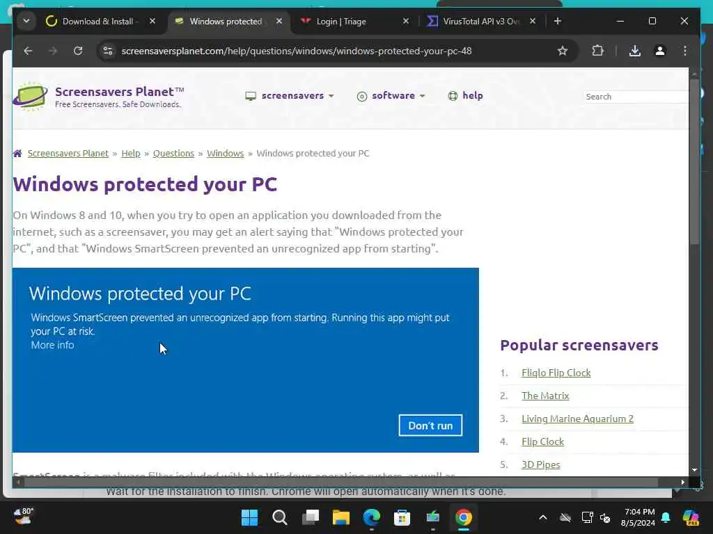Open File Explorer from taskbar

pos(341,517)
